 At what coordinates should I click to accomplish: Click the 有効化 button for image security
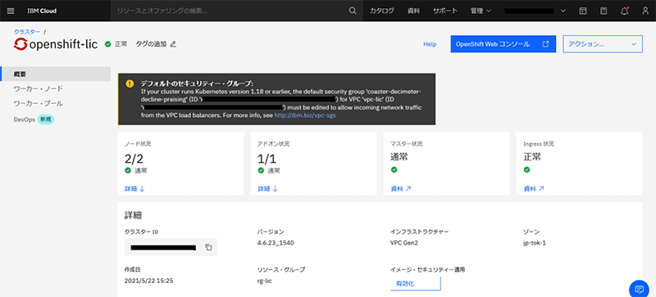pos(416,284)
